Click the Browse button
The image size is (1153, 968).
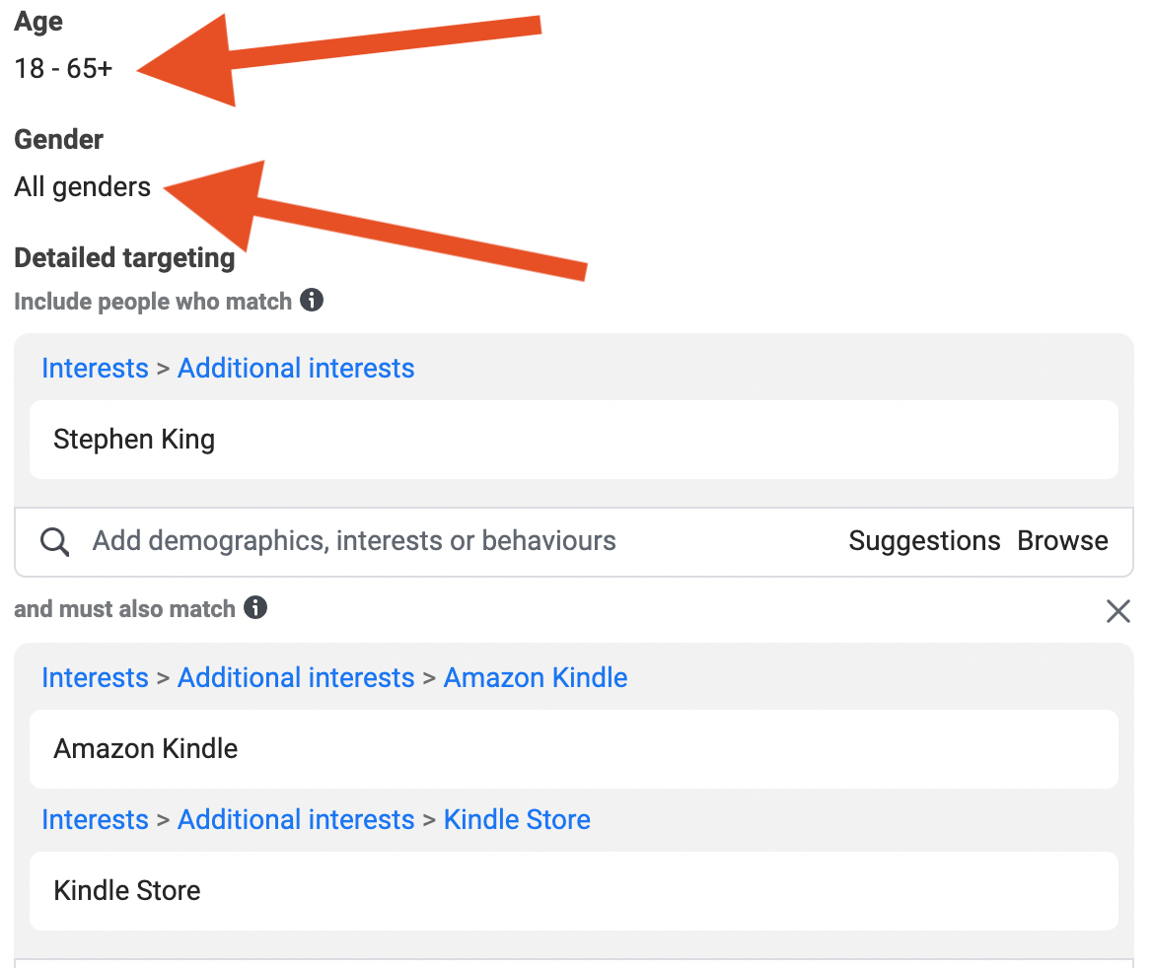coord(1062,541)
